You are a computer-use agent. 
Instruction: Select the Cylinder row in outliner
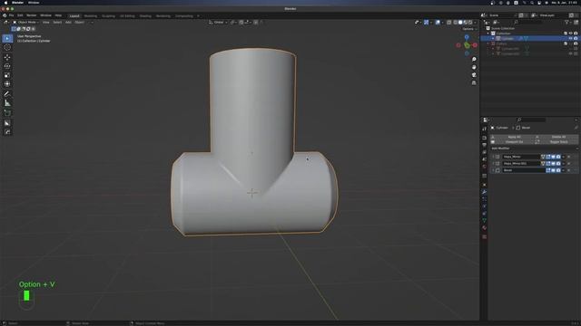coord(530,38)
